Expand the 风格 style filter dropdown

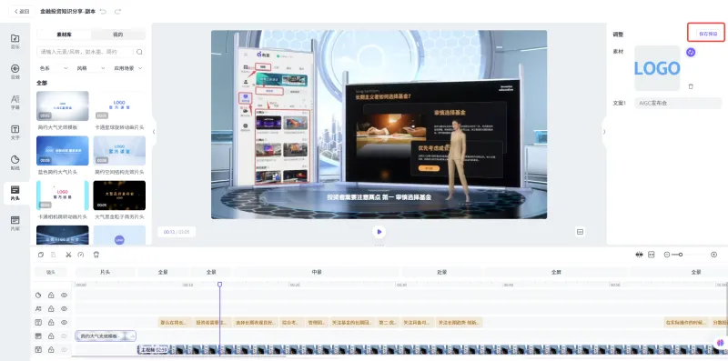coord(91,68)
